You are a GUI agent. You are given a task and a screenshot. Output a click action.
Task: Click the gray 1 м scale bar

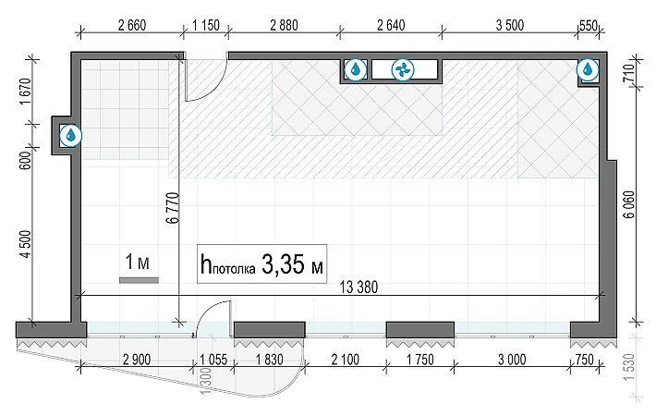[x=139, y=278]
